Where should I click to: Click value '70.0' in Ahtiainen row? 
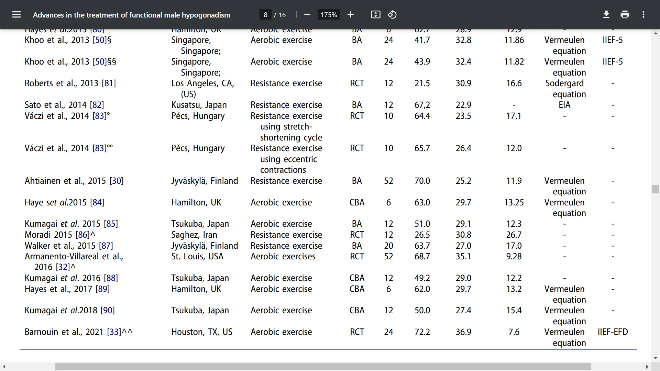(422, 181)
